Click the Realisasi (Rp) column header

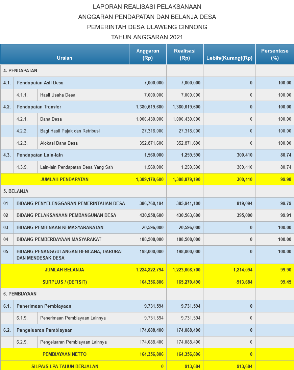pyautogui.click(x=185, y=54)
